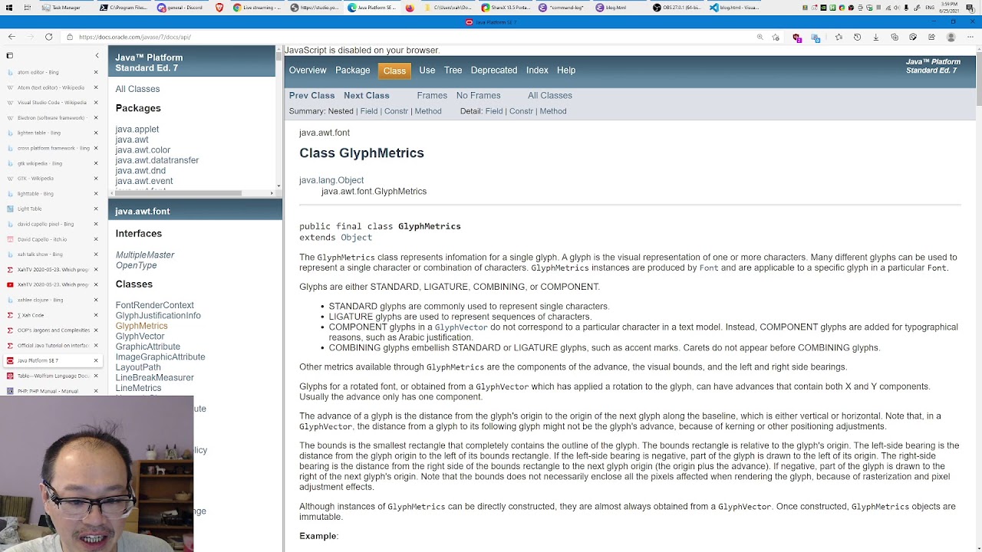Click the Share icon in browser toolbar
Screen dimensions: 982x552
(931, 37)
